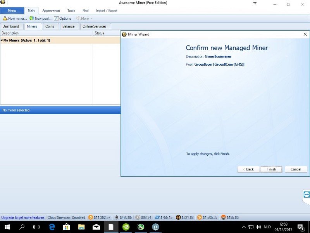Click the Dash price icon at $755.15
Screen dimensions: 310x233
click(x=157, y=217)
